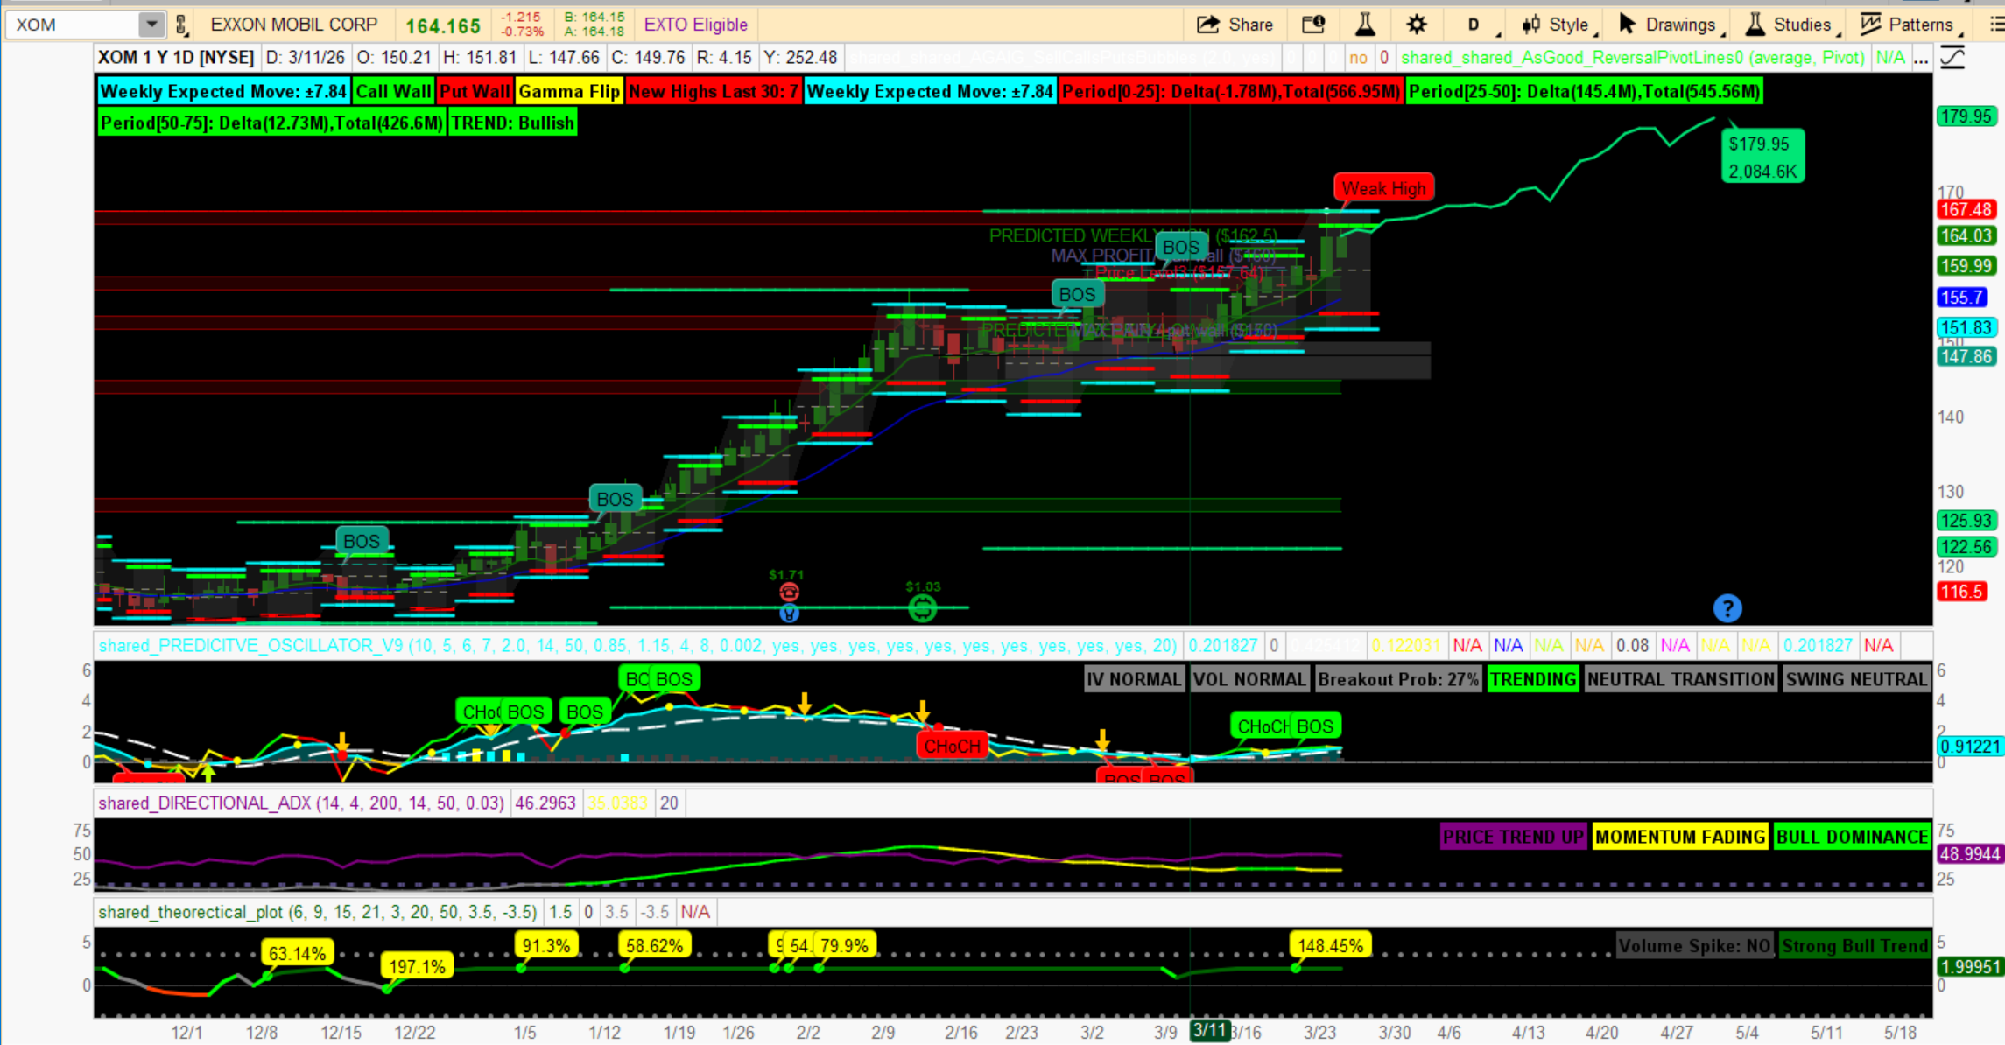Open the Studies dropdown

point(1790,25)
